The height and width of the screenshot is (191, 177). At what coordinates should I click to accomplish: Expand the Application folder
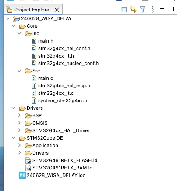click(19, 145)
